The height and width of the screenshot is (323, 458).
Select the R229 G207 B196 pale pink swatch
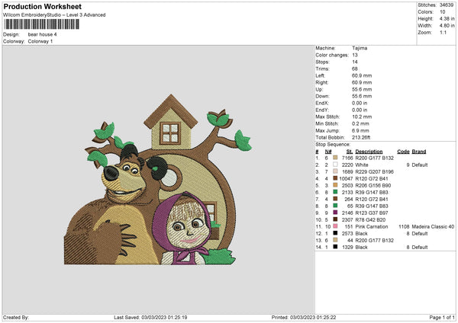[x=335, y=171]
